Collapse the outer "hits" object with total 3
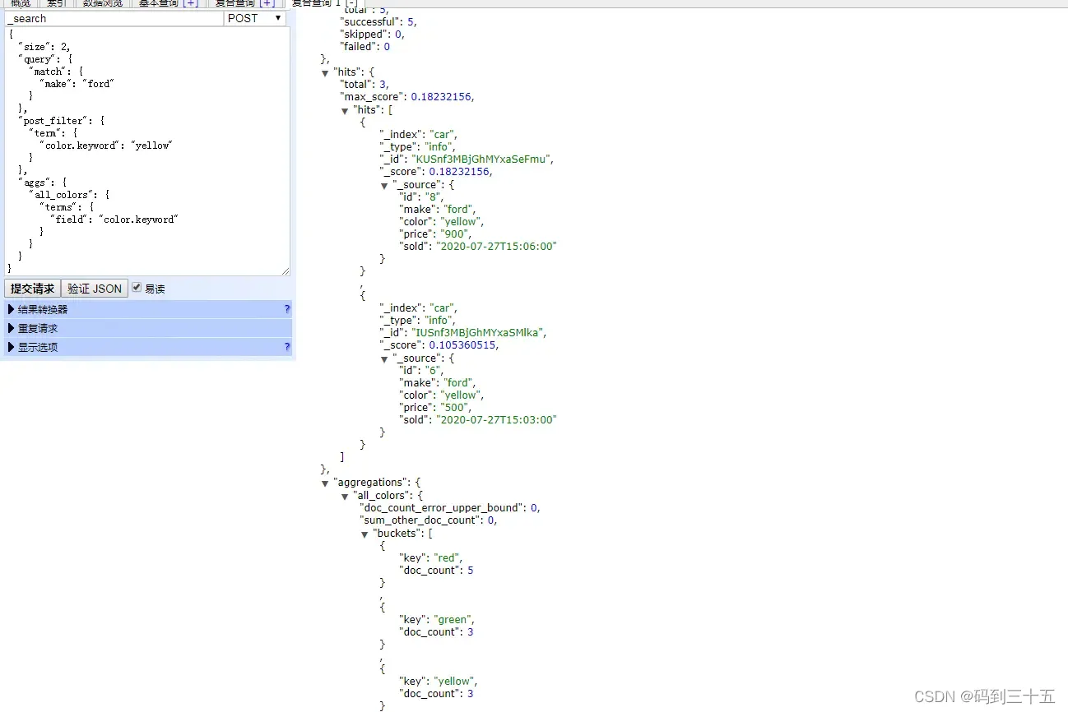The height and width of the screenshot is (712, 1068). 325,72
